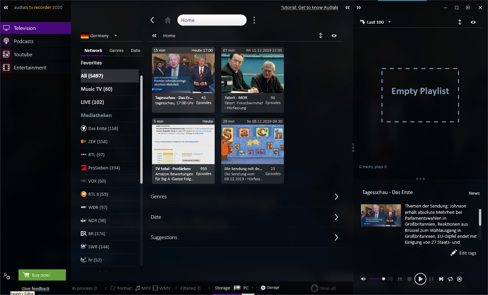Go back with the left arrow
The width and height of the screenshot is (488, 295).
[x=152, y=20]
